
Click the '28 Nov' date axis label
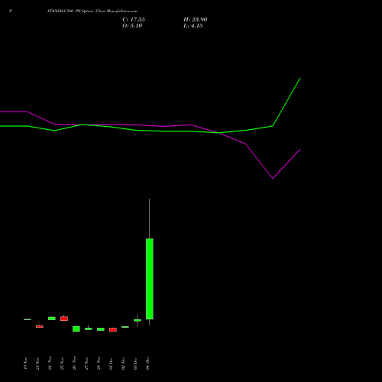coord(99,363)
